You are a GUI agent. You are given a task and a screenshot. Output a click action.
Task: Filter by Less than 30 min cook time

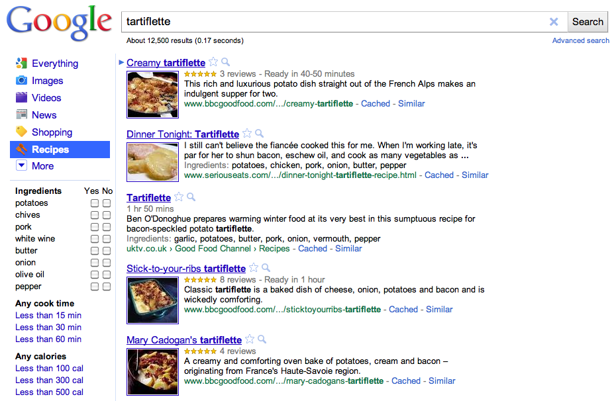point(48,328)
